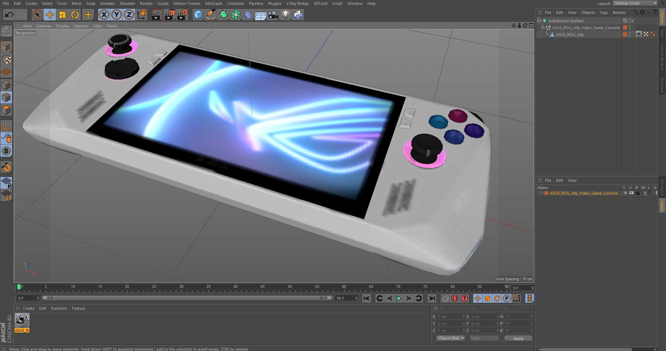Toggle the coordinate system icon
Viewport: 666px width, 351px height.
coord(142,15)
